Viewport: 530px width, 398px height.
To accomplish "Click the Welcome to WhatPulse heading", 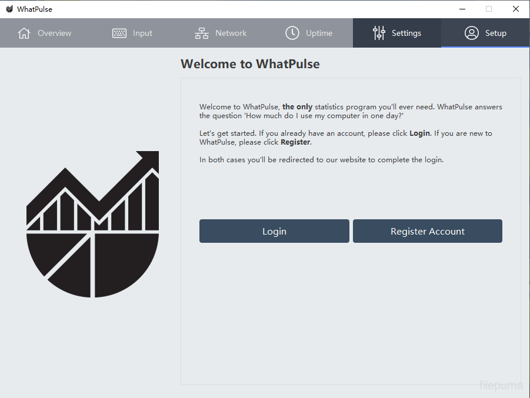I will [x=250, y=64].
